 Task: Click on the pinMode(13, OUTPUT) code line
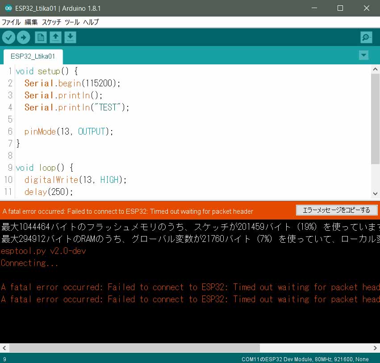pos(69,131)
